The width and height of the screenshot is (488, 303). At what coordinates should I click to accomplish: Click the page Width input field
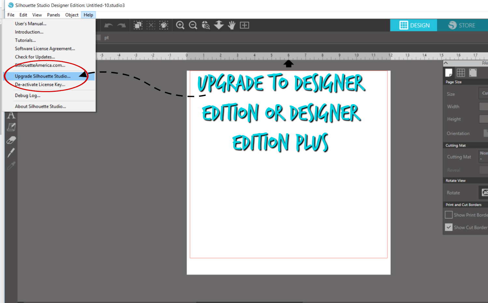(483, 106)
